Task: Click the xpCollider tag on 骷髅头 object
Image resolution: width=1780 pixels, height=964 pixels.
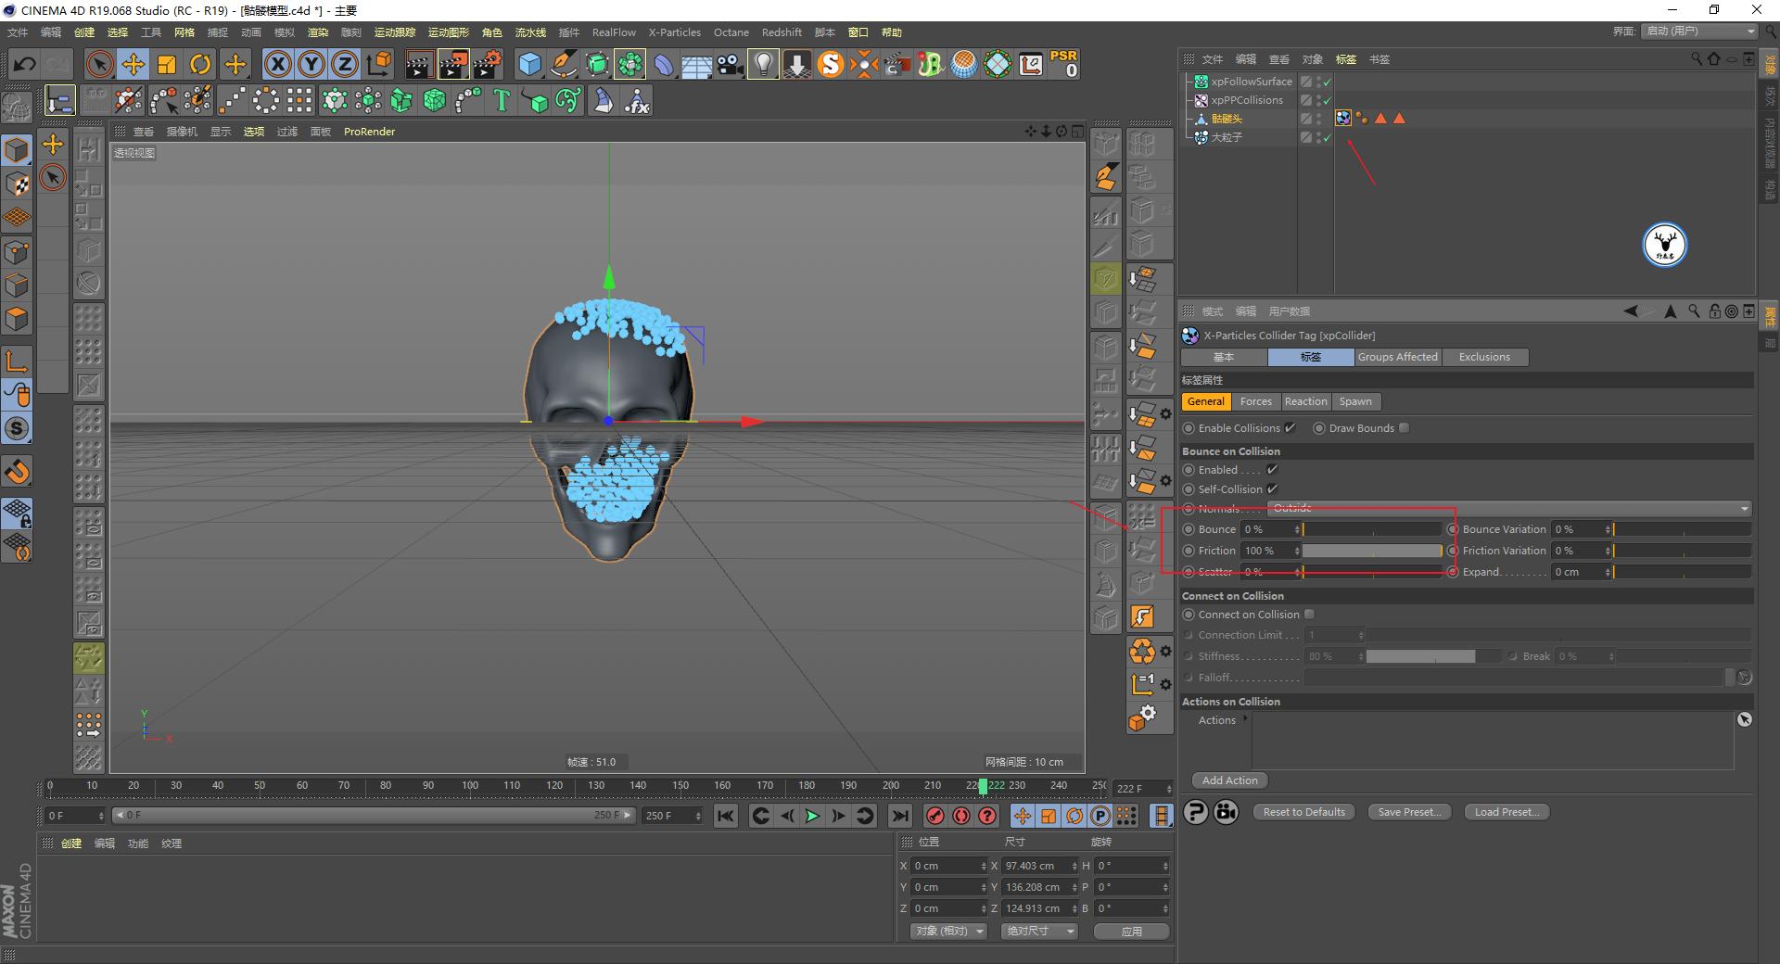Action: tap(1341, 118)
